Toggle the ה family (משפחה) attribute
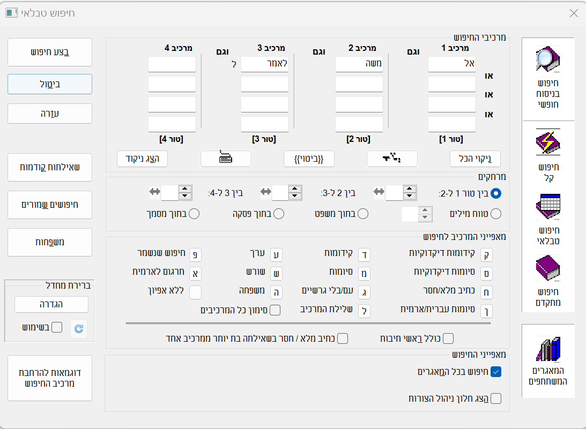This screenshot has width=586, height=429. pyautogui.click(x=276, y=292)
